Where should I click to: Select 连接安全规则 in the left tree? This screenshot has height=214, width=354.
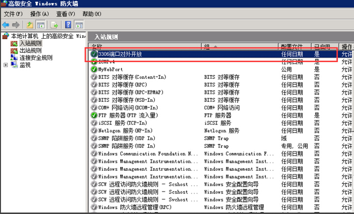point(35,57)
